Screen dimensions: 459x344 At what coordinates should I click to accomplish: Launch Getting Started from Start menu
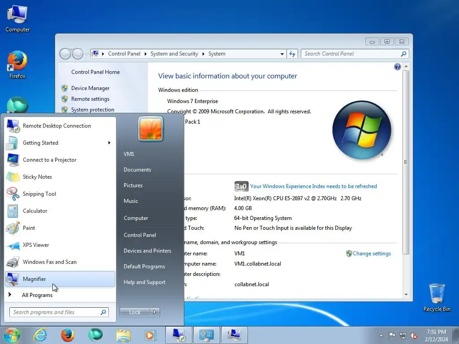(x=60, y=143)
